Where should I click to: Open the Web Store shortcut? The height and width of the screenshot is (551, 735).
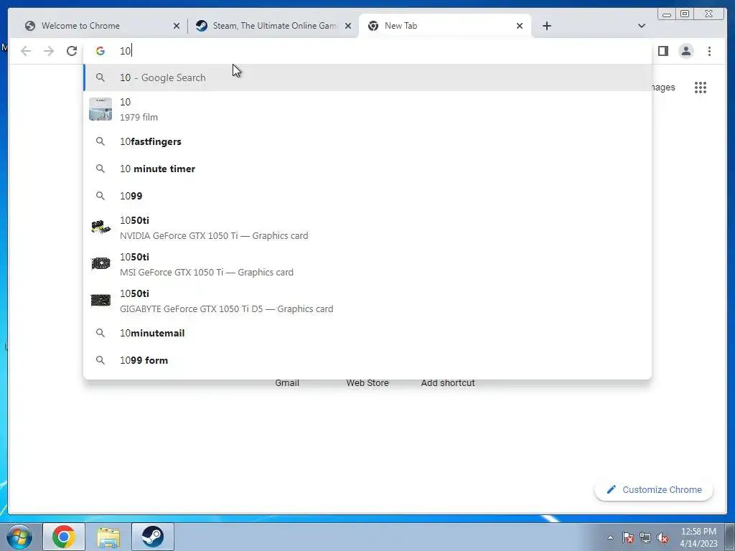[x=367, y=383]
